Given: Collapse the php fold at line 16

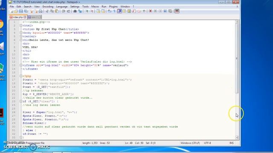Looking at the screenshot, I should pyautogui.click(x=21, y=76).
